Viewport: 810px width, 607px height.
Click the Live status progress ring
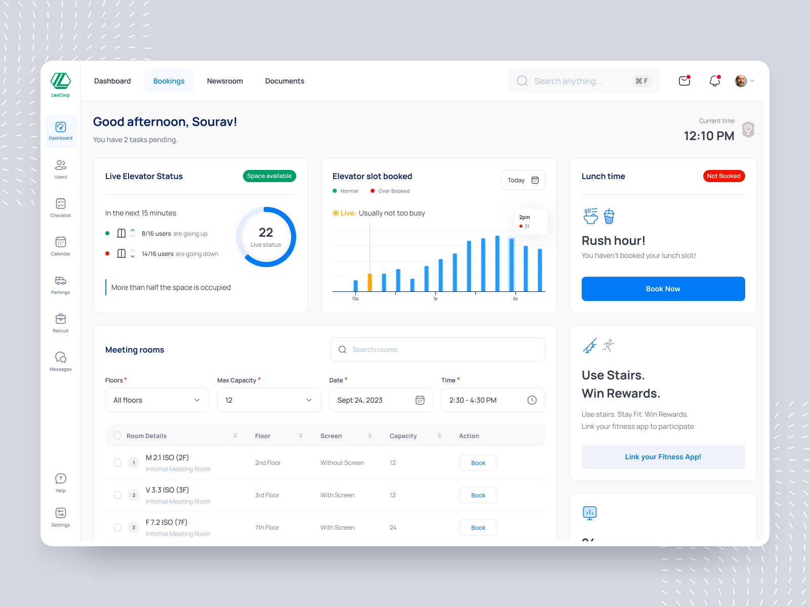265,237
